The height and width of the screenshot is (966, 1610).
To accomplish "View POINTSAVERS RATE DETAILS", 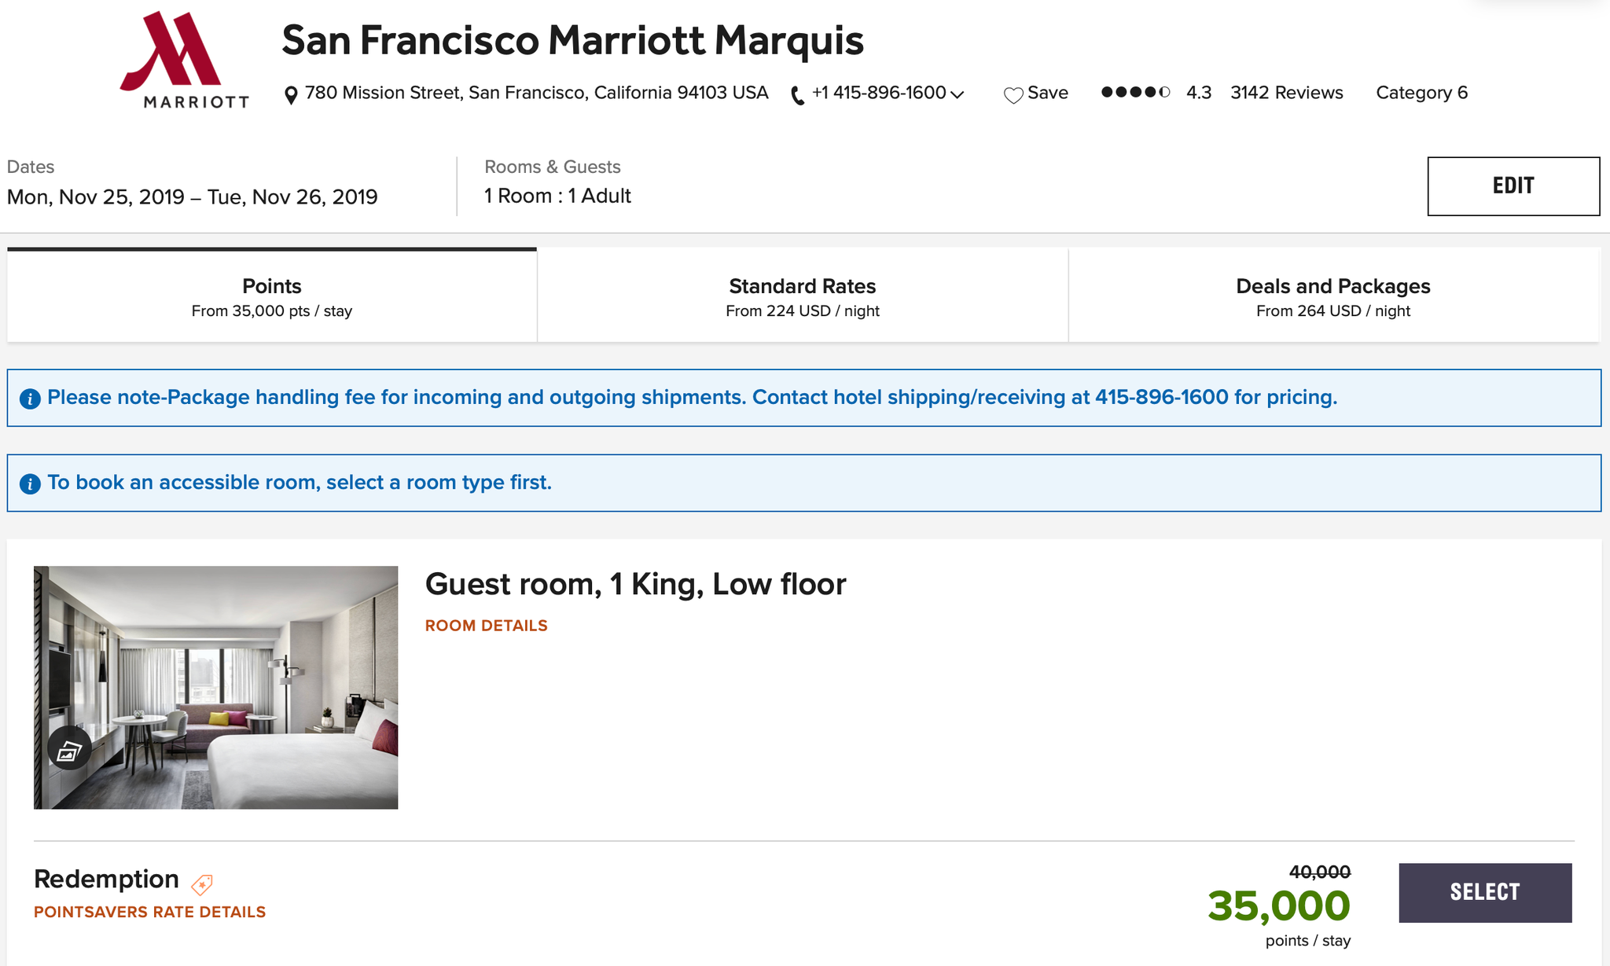I will coord(149,912).
